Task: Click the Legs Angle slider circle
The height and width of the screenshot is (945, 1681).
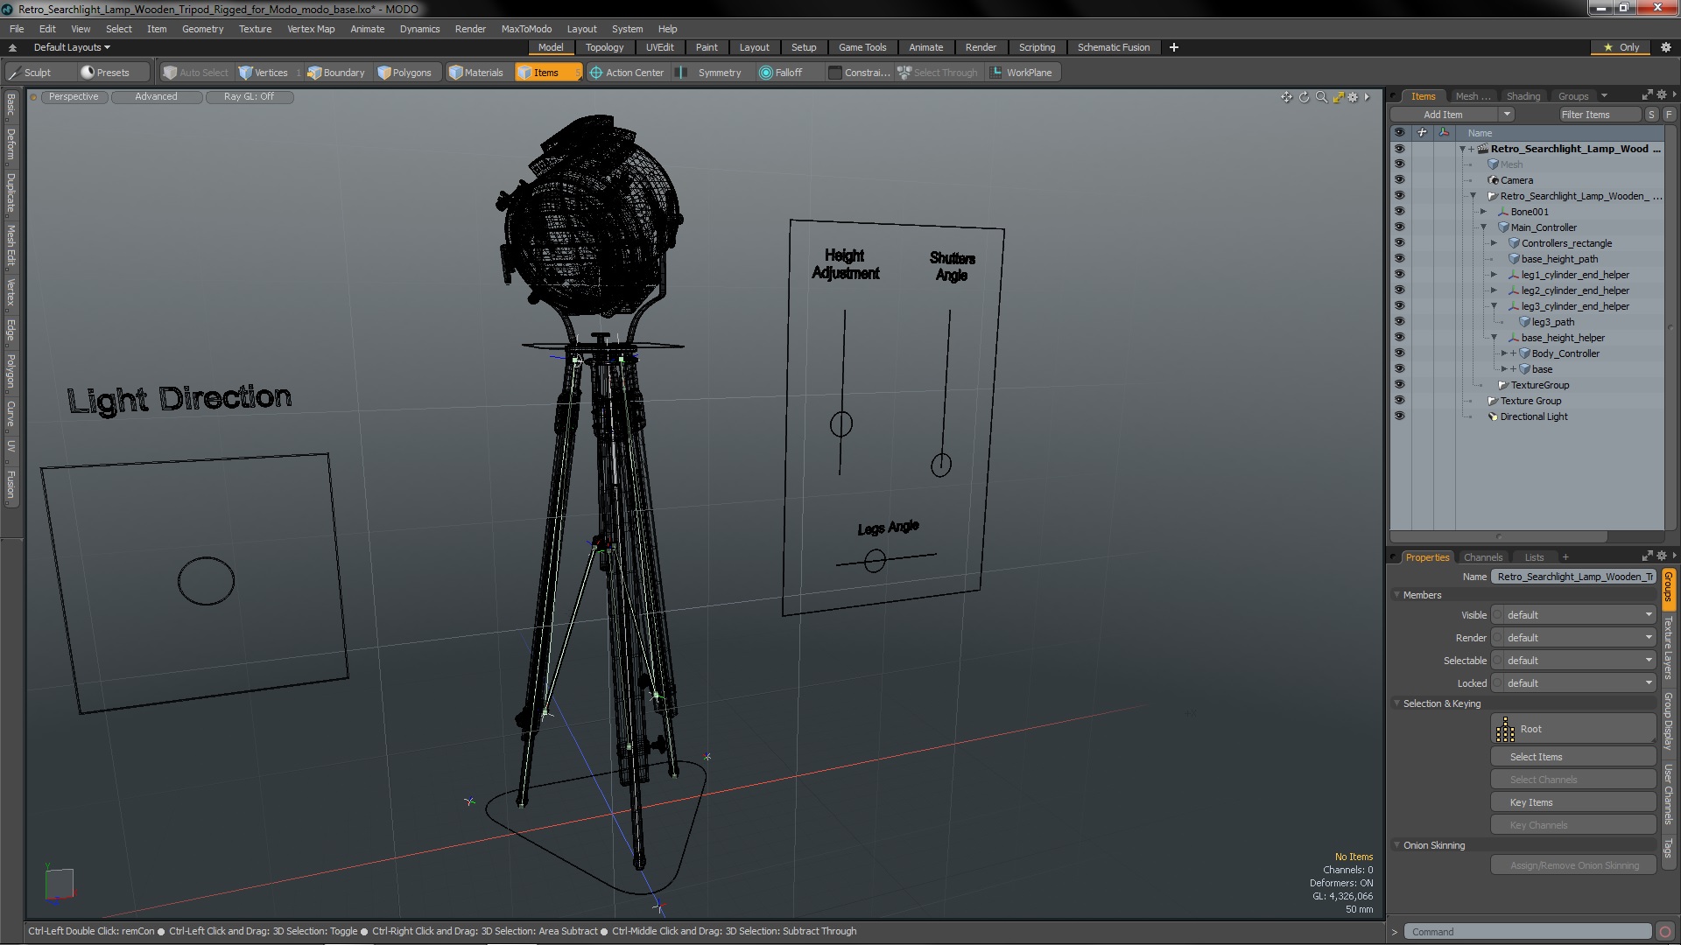Action: click(875, 561)
